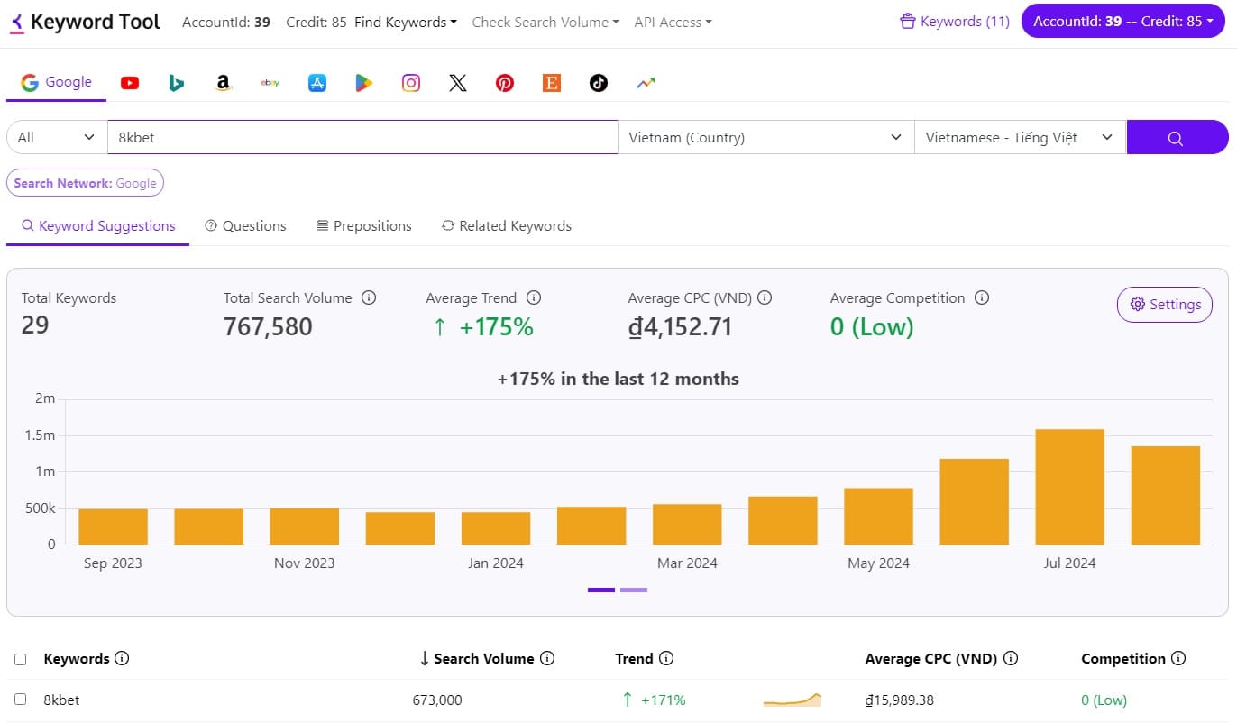
Task: Expand the Find Keywords menu
Action: (406, 22)
